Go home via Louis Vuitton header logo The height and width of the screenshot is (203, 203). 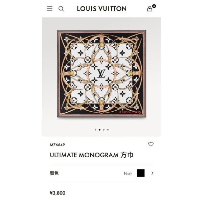pos(102,9)
